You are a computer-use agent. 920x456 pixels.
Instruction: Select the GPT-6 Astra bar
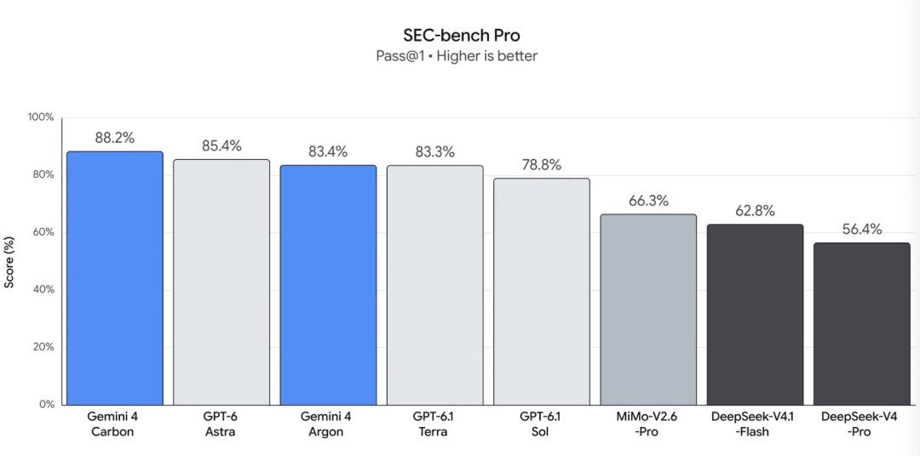[221, 282]
